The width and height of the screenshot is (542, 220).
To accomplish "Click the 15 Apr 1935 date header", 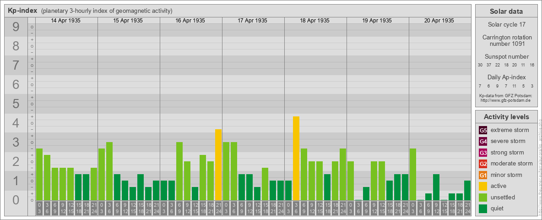I will (128, 21).
